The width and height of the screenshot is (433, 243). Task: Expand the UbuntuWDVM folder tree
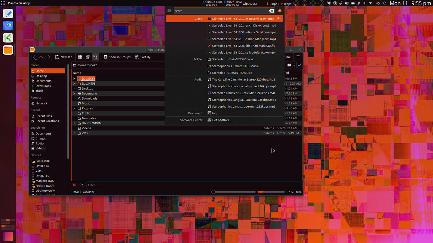click(74, 123)
